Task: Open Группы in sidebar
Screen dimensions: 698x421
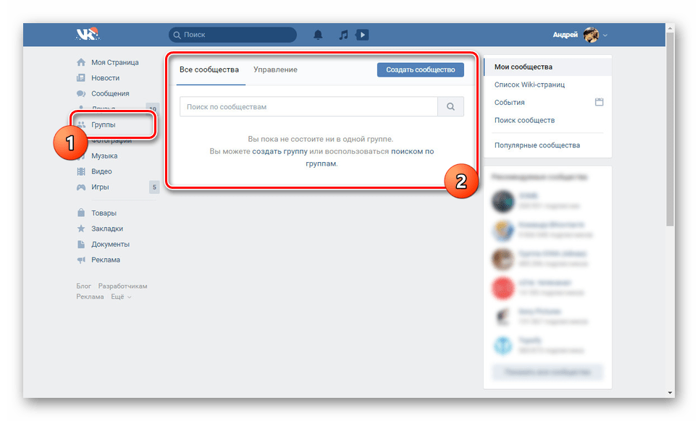Action: click(x=104, y=124)
